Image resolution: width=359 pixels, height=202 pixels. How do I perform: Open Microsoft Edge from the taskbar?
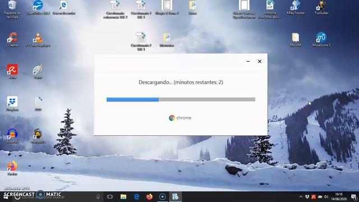(136, 197)
